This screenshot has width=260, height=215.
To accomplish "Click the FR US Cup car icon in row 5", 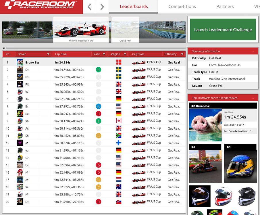I will tap(138, 92).
